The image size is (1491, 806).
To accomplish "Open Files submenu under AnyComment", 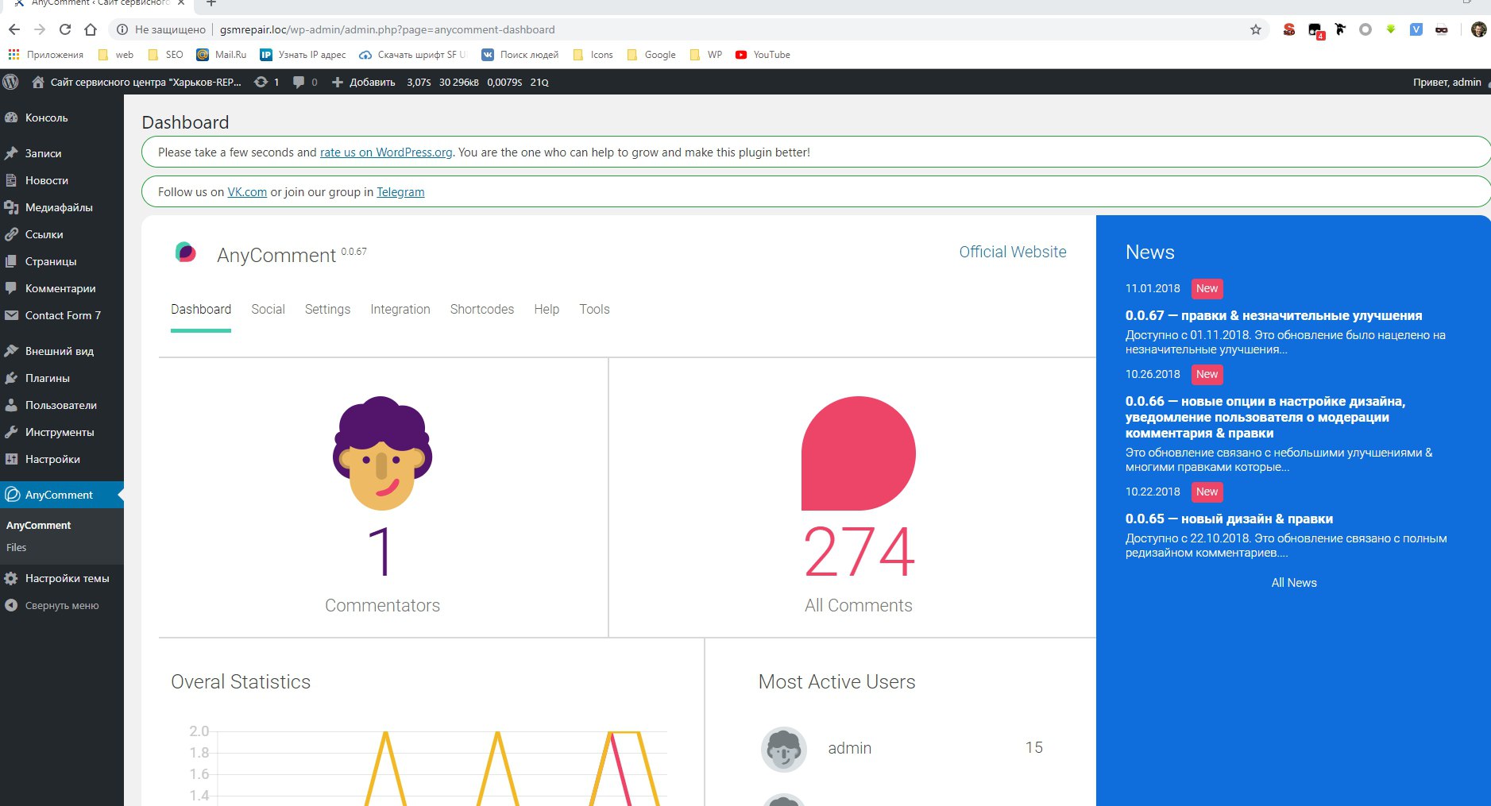I will [x=17, y=547].
